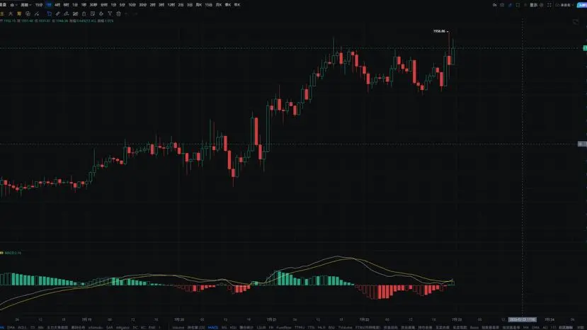
Task: Toggle the Alligator indicator at bottom
Action: click(x=122, y=327)
